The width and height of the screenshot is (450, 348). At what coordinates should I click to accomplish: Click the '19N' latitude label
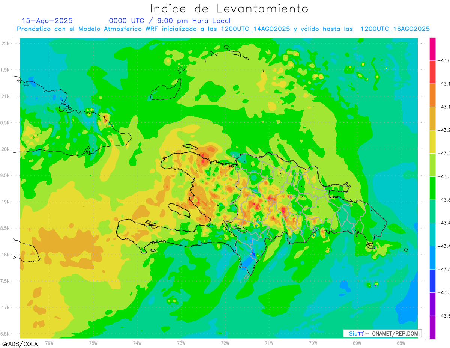click(6, 202)
